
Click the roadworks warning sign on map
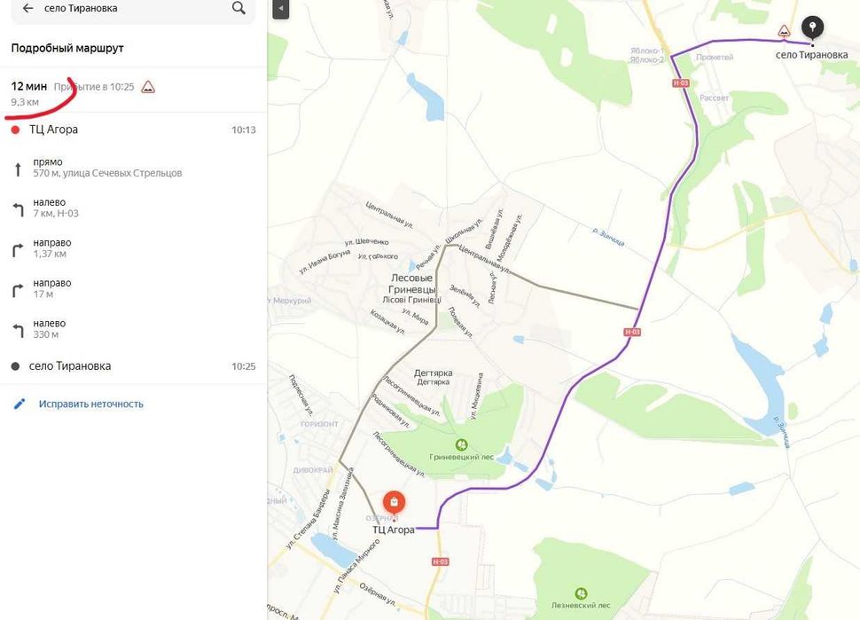[x=784, y=31]
